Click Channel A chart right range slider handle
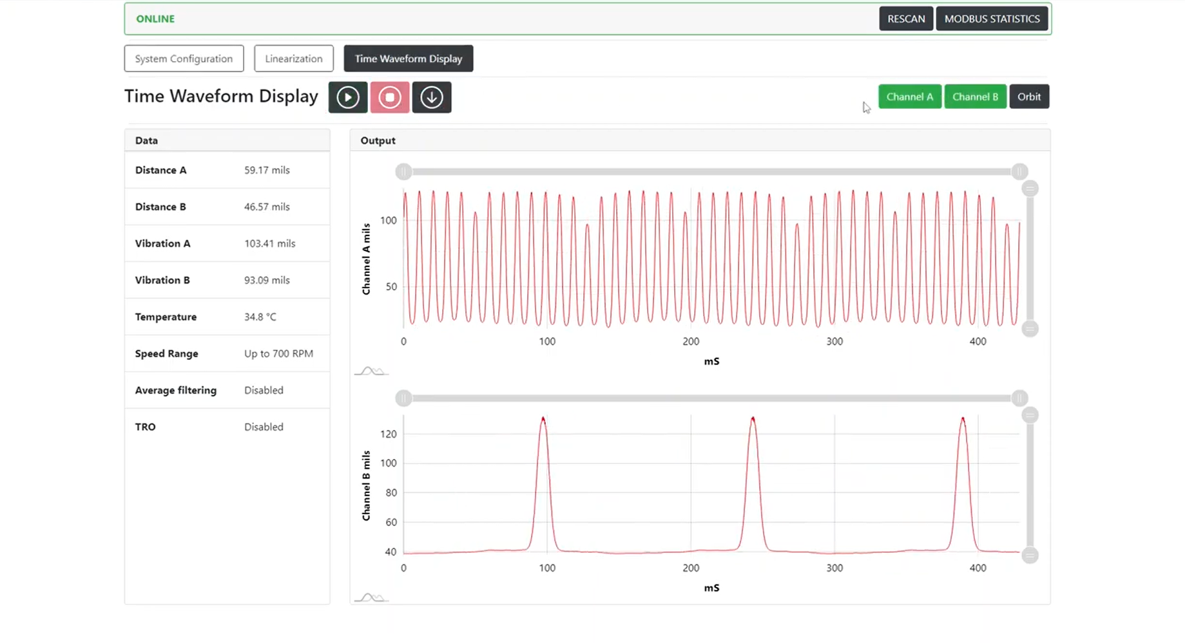This screenshot has height=643, width=1185. pos(1019,171)
